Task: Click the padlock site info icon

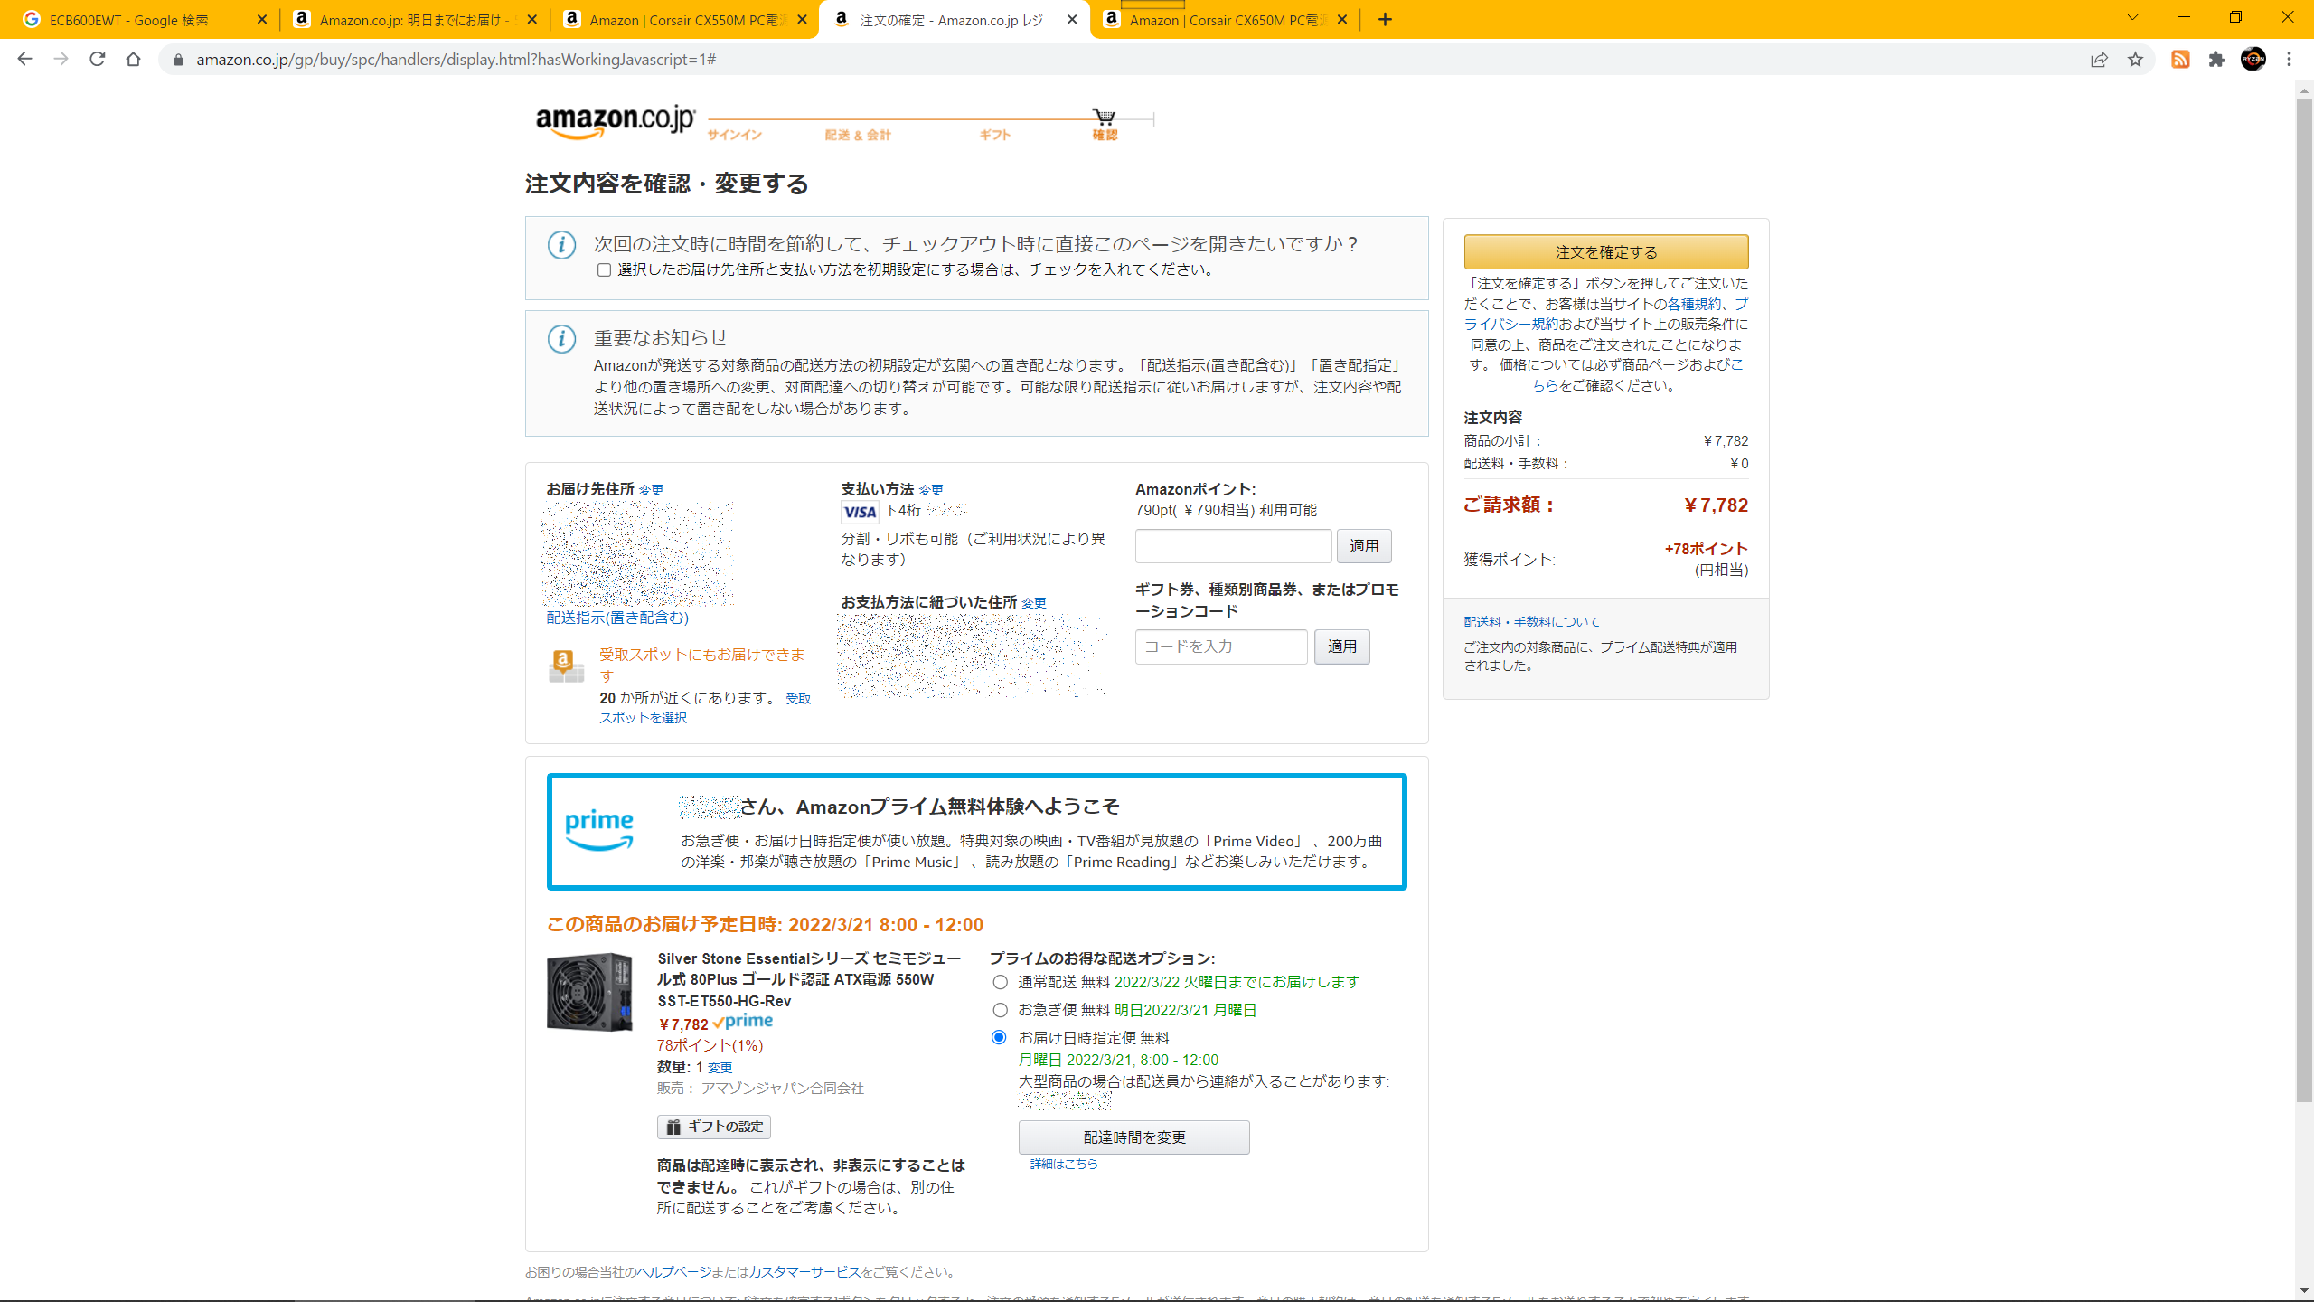Action: tap(178, 60)
